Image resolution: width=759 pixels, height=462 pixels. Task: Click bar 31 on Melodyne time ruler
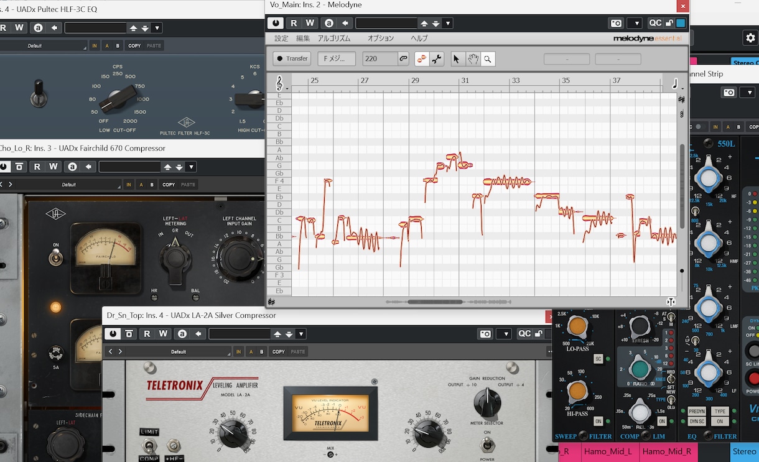pos(465,81)
